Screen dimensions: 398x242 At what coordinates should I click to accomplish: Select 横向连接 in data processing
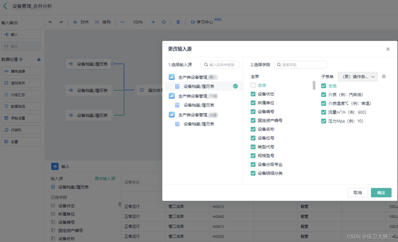tap(21, 71)
